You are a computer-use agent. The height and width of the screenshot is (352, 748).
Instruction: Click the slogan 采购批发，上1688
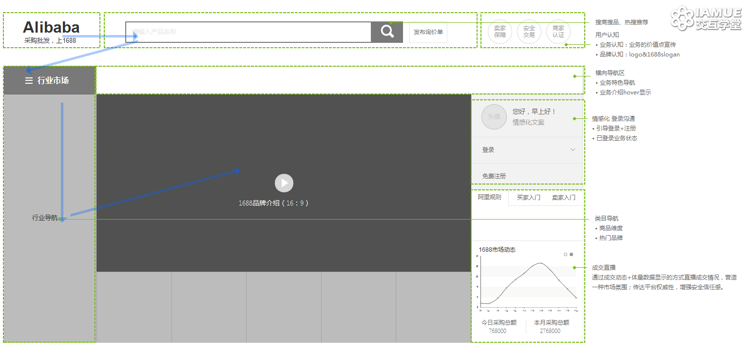50,41
